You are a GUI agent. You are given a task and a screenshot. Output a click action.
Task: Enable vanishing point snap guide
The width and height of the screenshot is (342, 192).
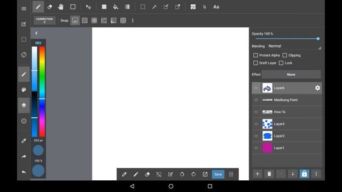pos(104,20)
